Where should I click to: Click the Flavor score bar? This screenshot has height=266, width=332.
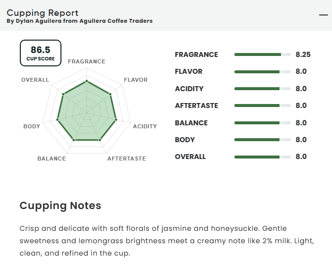click(262, 72)
